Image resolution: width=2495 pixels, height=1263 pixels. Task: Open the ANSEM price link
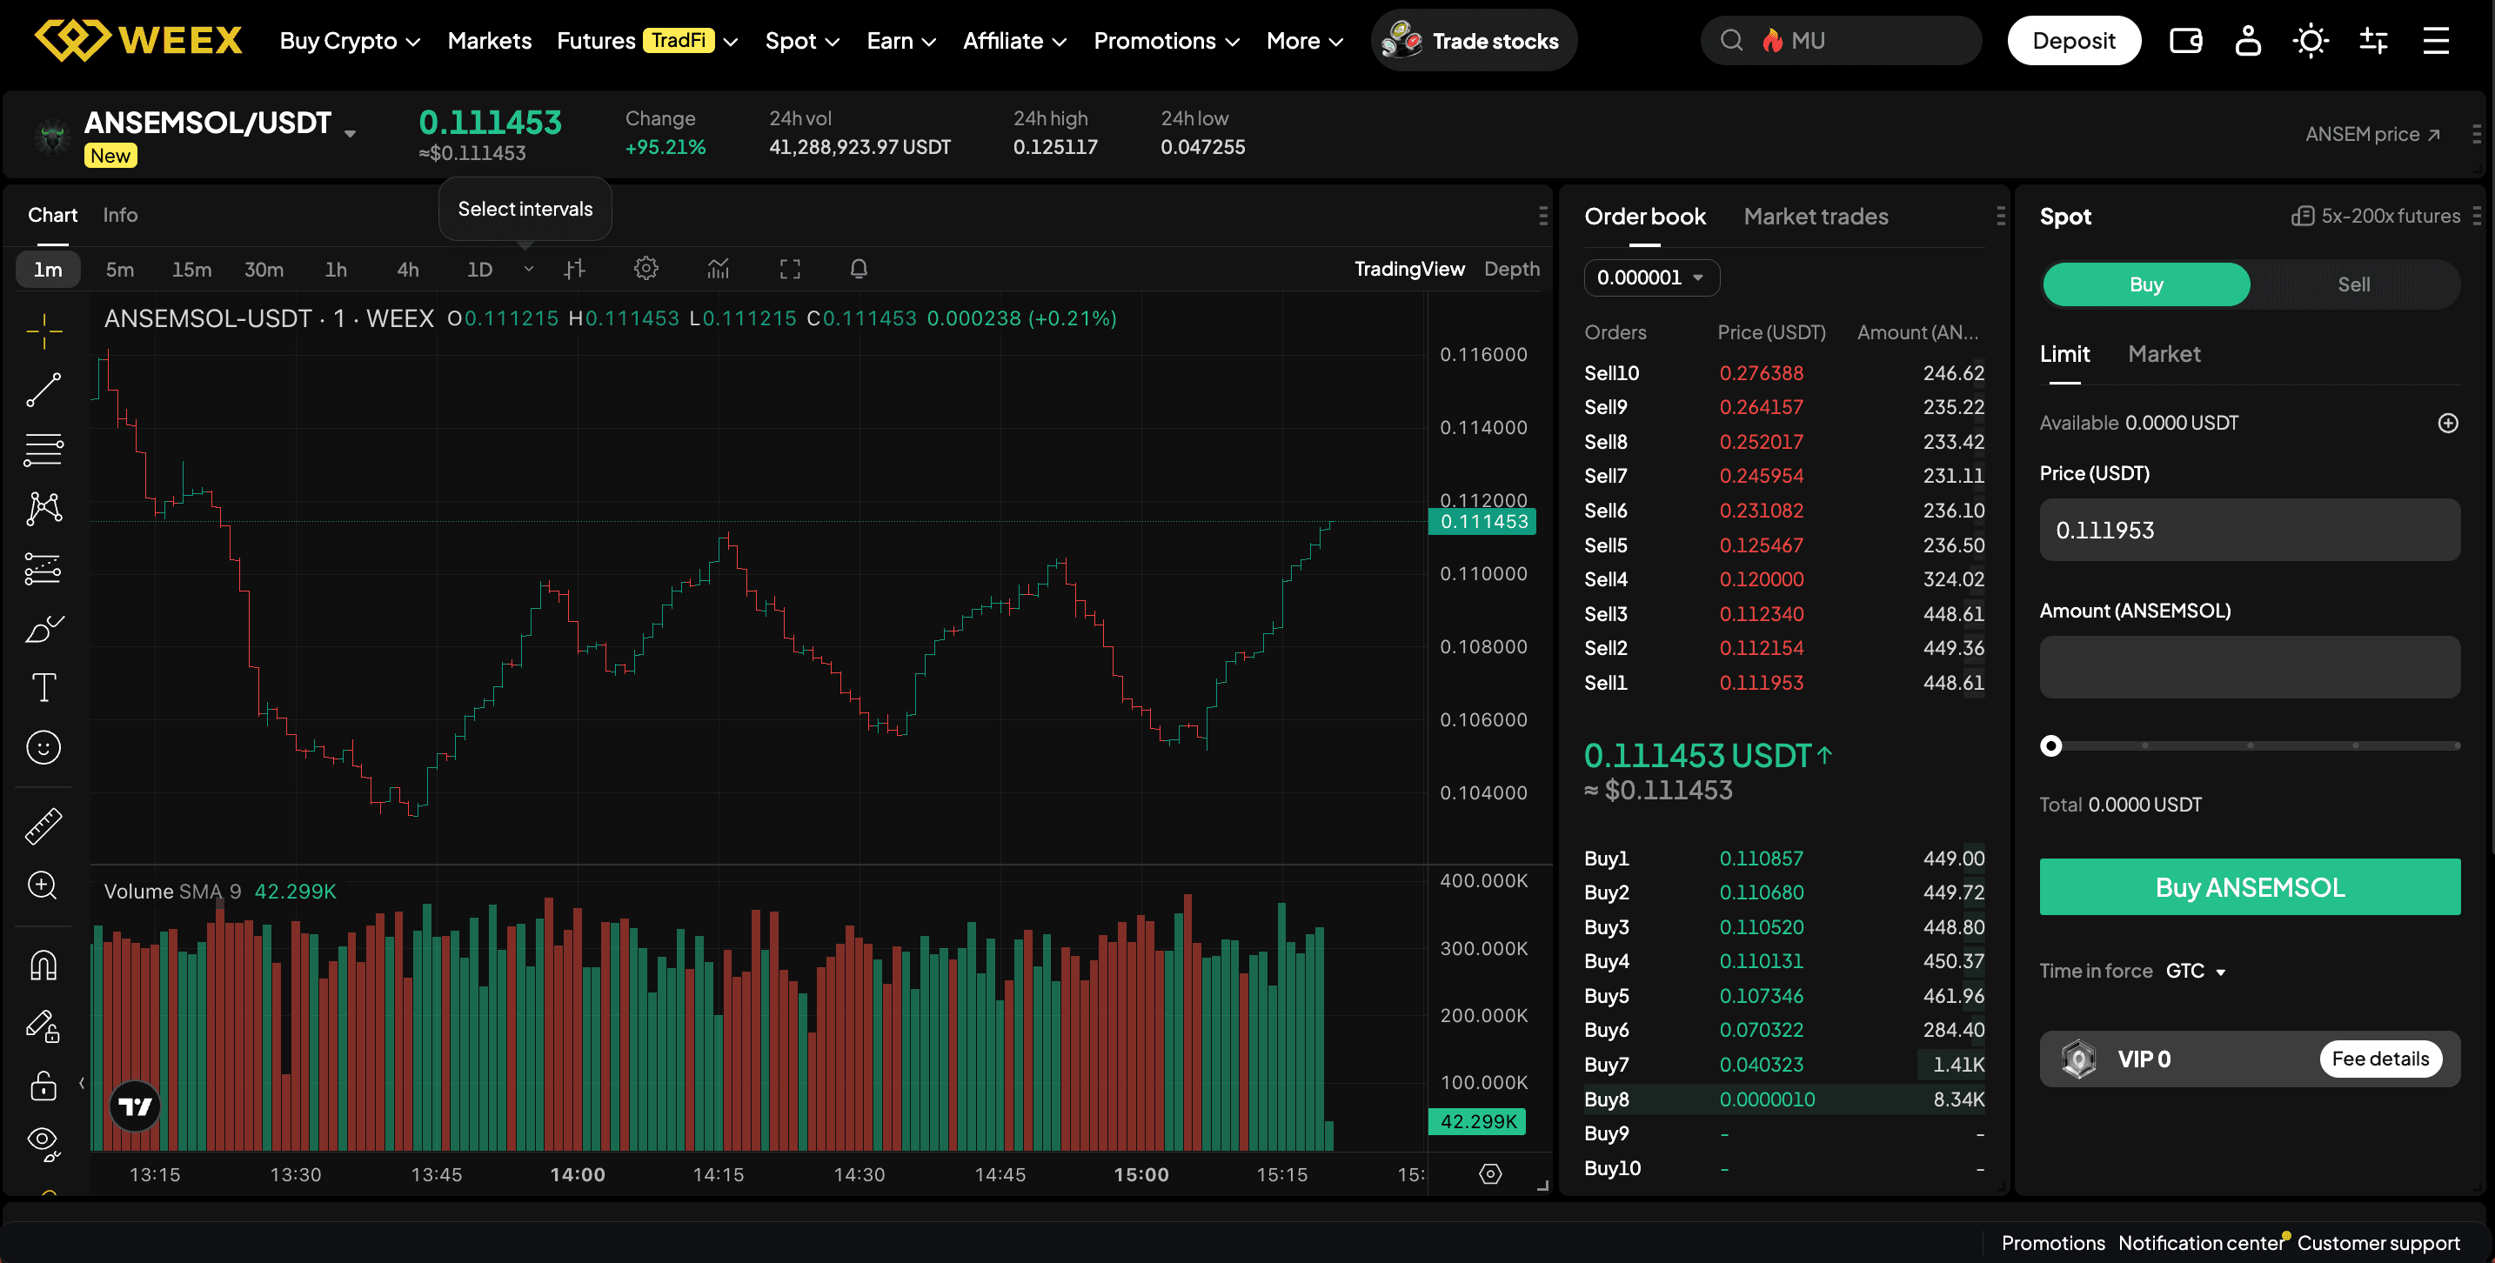(2372, 135)
